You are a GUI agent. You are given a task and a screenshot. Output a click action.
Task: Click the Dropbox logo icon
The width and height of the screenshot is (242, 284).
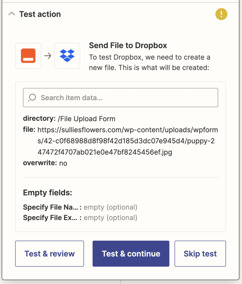coord(67,55)
